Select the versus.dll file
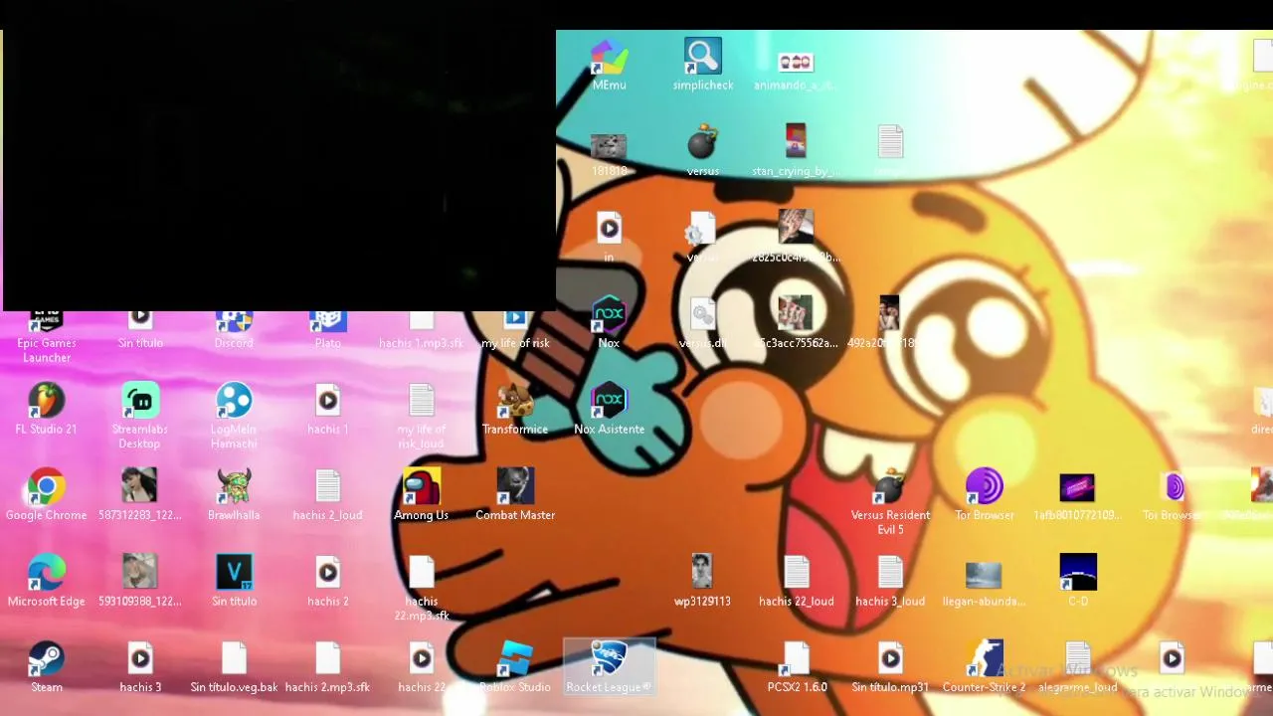 [702, 322]
